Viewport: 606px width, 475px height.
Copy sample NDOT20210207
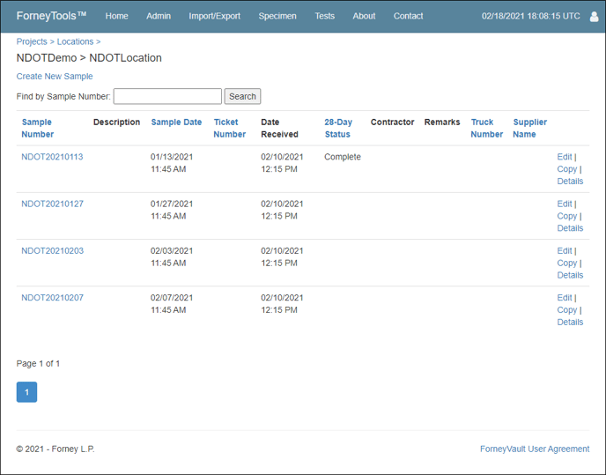coord(567,310)
